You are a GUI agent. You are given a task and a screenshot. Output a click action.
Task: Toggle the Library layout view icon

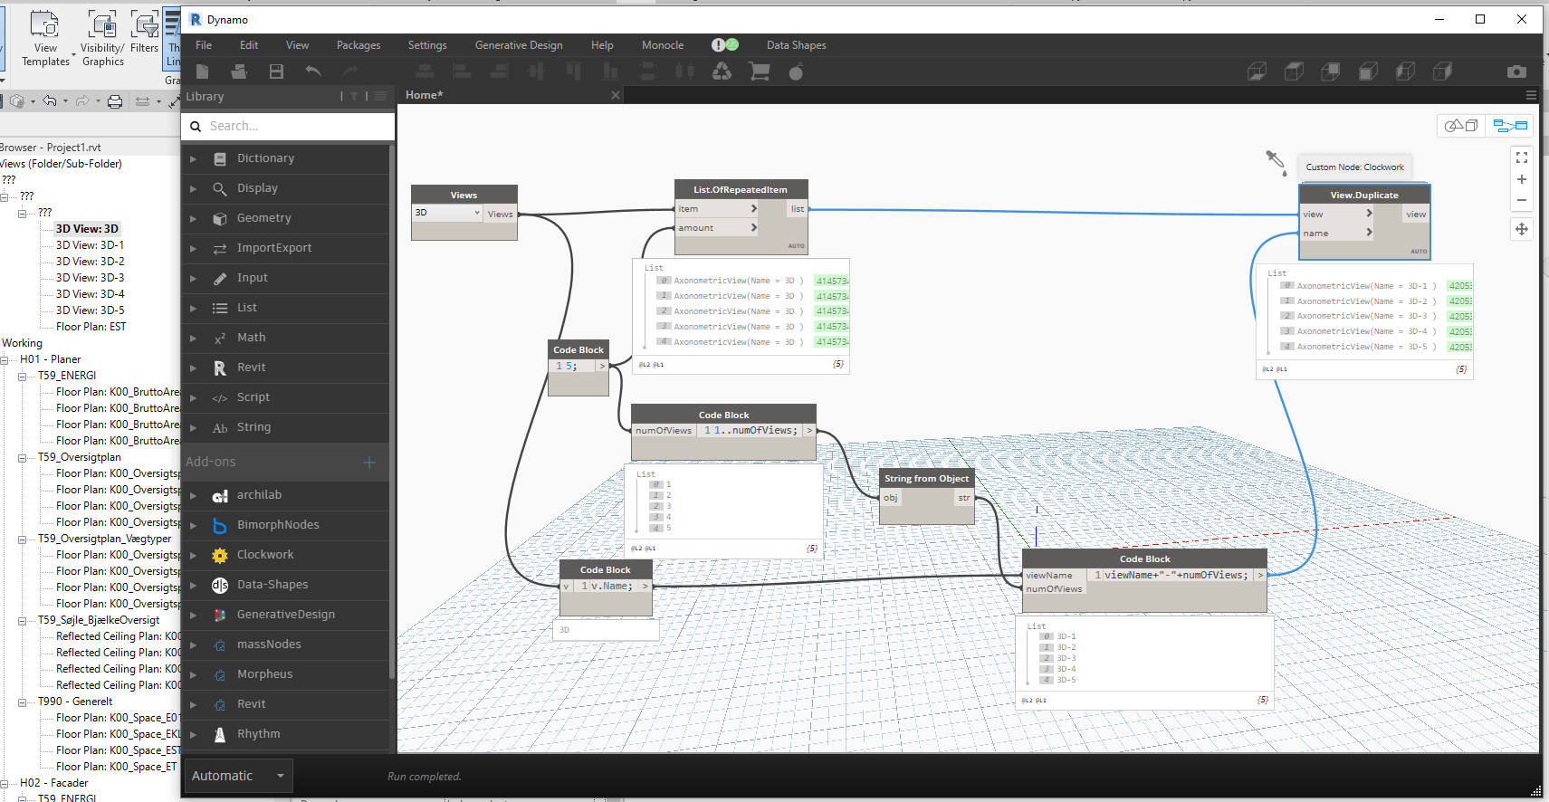click(x=381, y=96)
